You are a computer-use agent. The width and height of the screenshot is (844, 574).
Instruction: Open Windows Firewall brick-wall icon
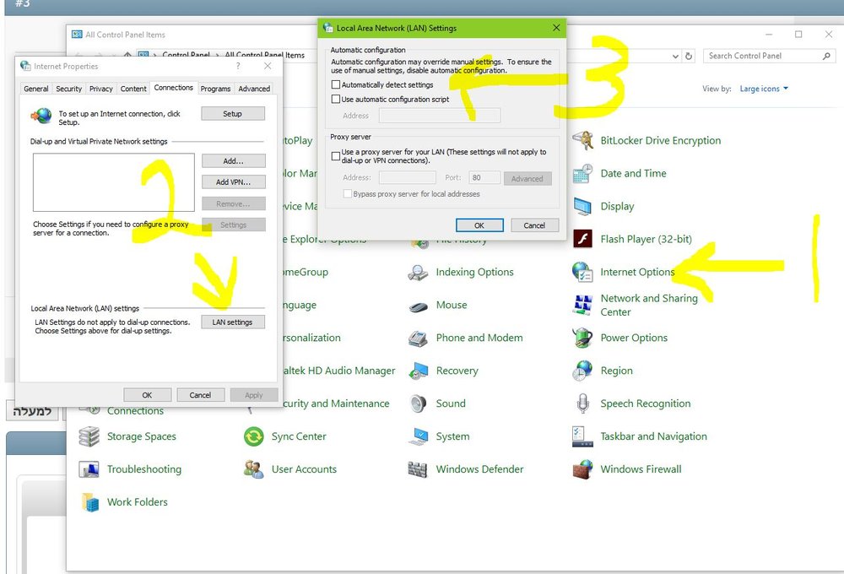582,469
